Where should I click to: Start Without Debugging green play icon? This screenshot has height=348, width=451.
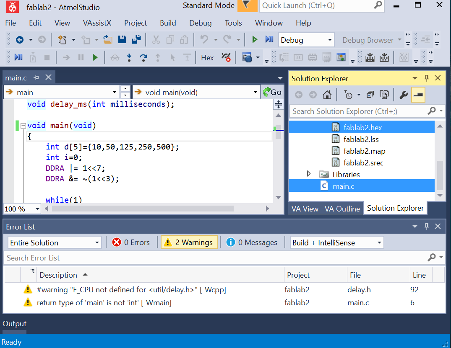255,39
